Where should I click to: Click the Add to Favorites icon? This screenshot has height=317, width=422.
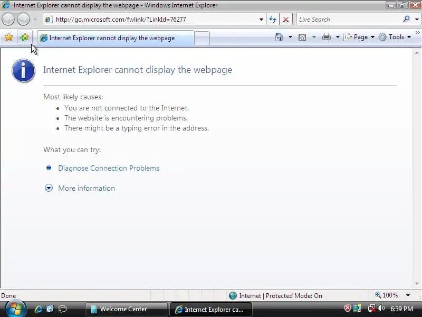click(x=24, y=37)
